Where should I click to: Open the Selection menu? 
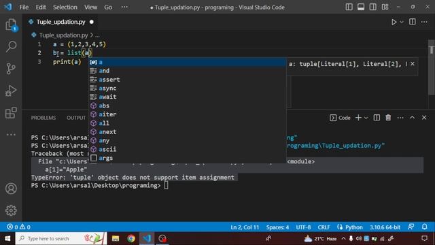point(65,7)
